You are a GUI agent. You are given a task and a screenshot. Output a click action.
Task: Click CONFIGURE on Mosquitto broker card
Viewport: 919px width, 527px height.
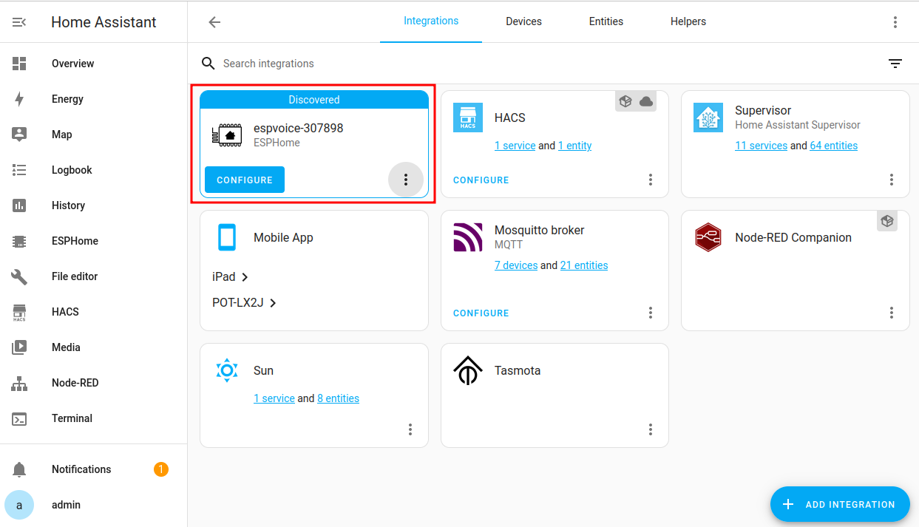click(x=481, y=313)
